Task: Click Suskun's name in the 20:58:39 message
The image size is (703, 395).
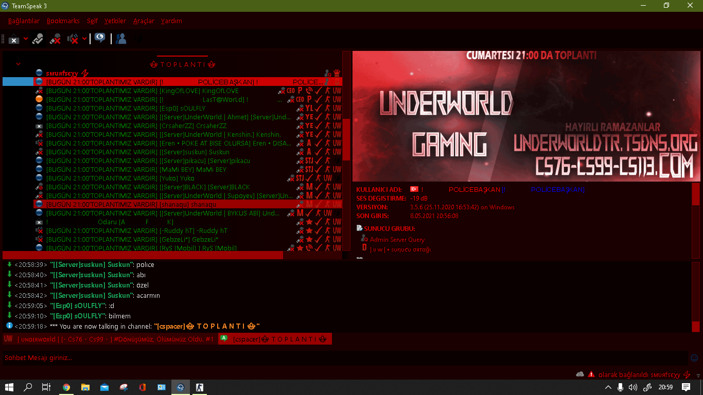Action: click(x=92, y=264)
